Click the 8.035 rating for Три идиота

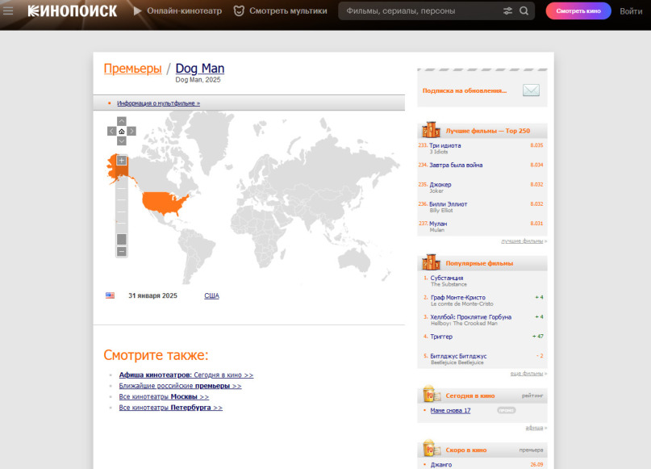tap(536, 145)
